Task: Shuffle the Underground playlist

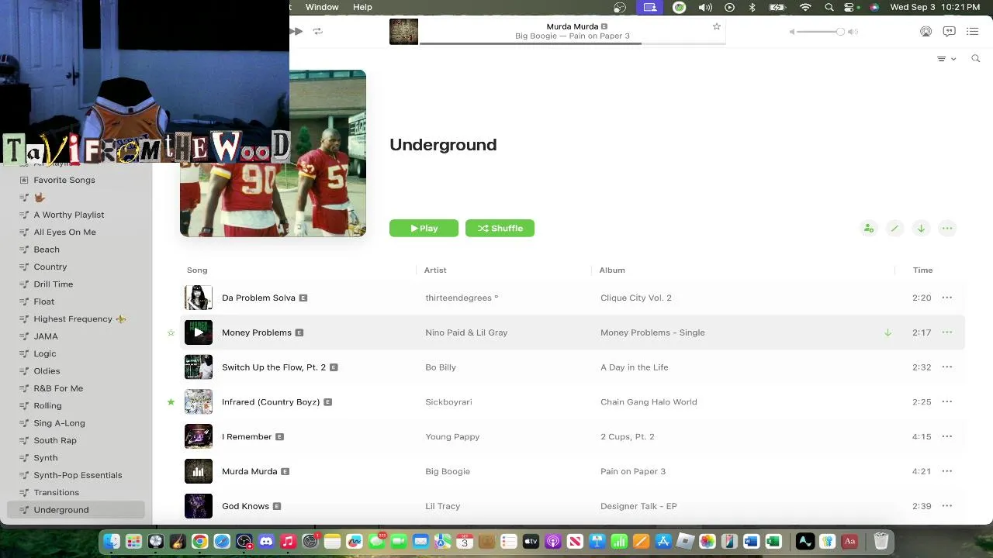Action: tap(500, 228)
